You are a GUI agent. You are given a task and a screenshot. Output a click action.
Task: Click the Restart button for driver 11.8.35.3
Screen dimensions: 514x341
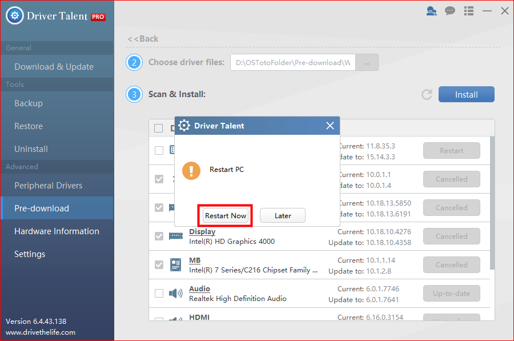pos(451,150)
